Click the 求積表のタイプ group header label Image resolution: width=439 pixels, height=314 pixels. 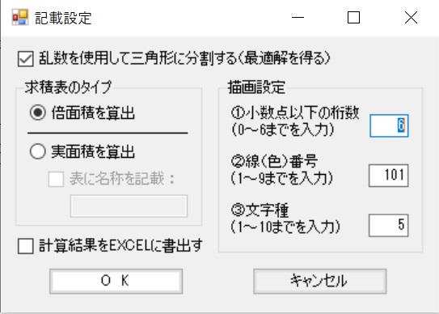click(x=68, y=87)
